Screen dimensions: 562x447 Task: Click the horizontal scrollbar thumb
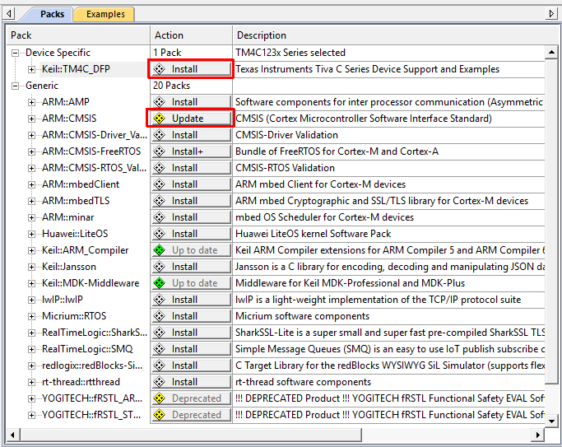191,435
